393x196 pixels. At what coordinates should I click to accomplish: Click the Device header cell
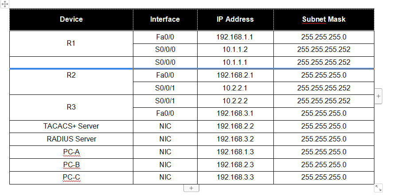tap(71, 19)
